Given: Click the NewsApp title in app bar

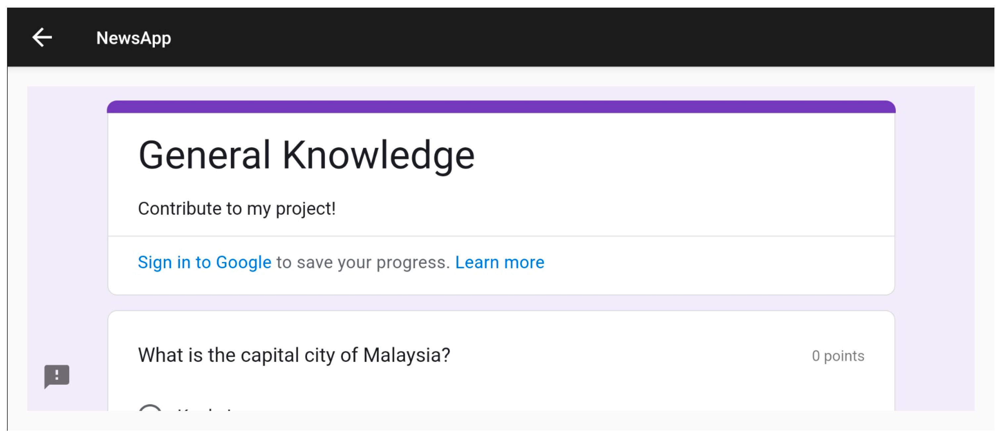Looking at the screenshot, I should tap(134, 38).
